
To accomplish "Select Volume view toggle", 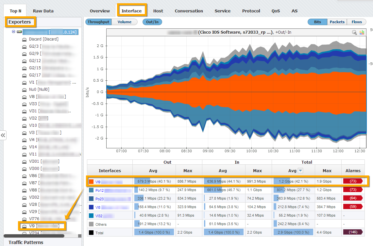I will click(x=125, y=22).
